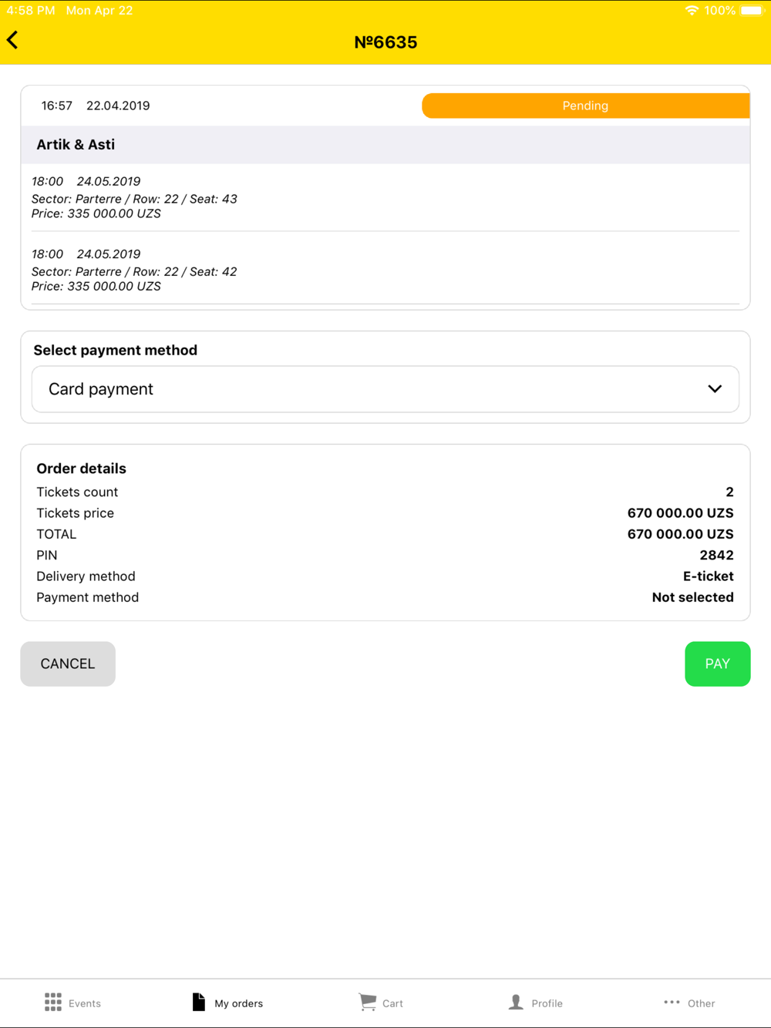Tap the My orders document icon
This screenshot has height=1028, width=771.
pyautogui.click(x=198, y=1002)
